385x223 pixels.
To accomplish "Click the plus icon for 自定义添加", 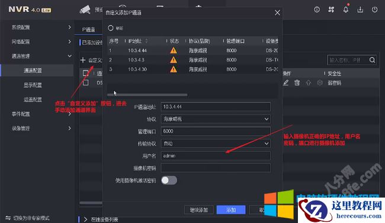I will pos(83,60).
